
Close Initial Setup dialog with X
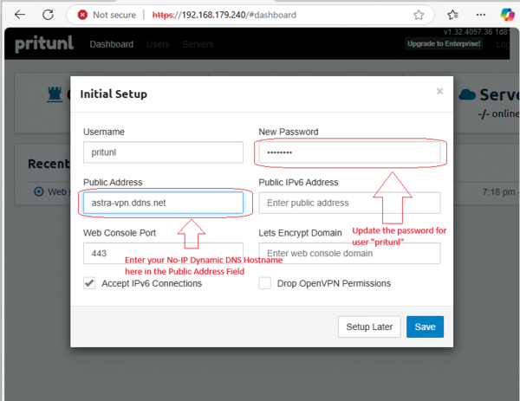[439, 91]
